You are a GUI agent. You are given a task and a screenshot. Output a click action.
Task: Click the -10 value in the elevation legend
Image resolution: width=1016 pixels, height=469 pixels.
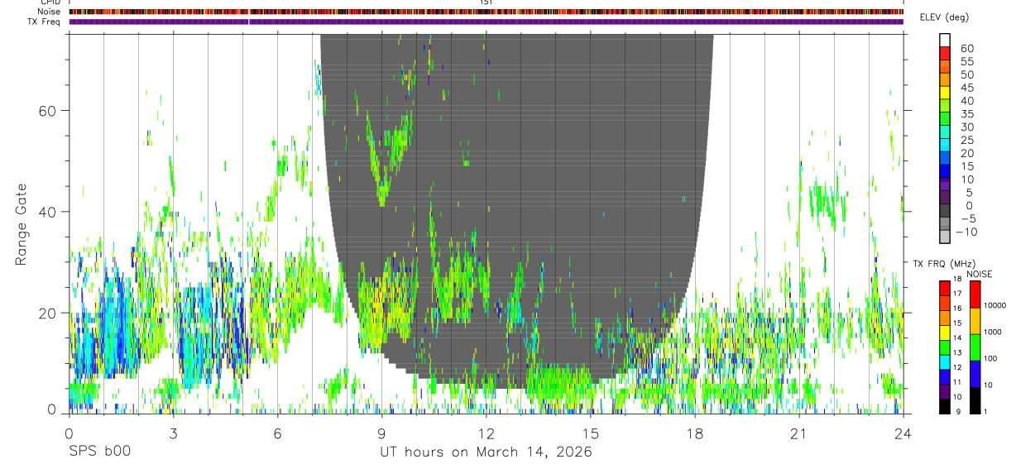tap(966, 232)
